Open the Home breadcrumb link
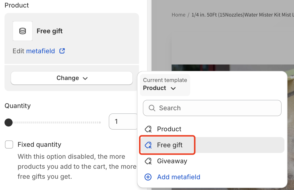Image resolution: width=294 pixels, height=190 pixels. pos(178,15)
